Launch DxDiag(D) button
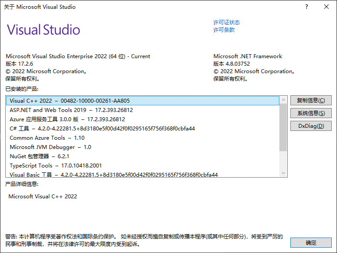The height and width of the screenshot is (253, 337). 311,126
